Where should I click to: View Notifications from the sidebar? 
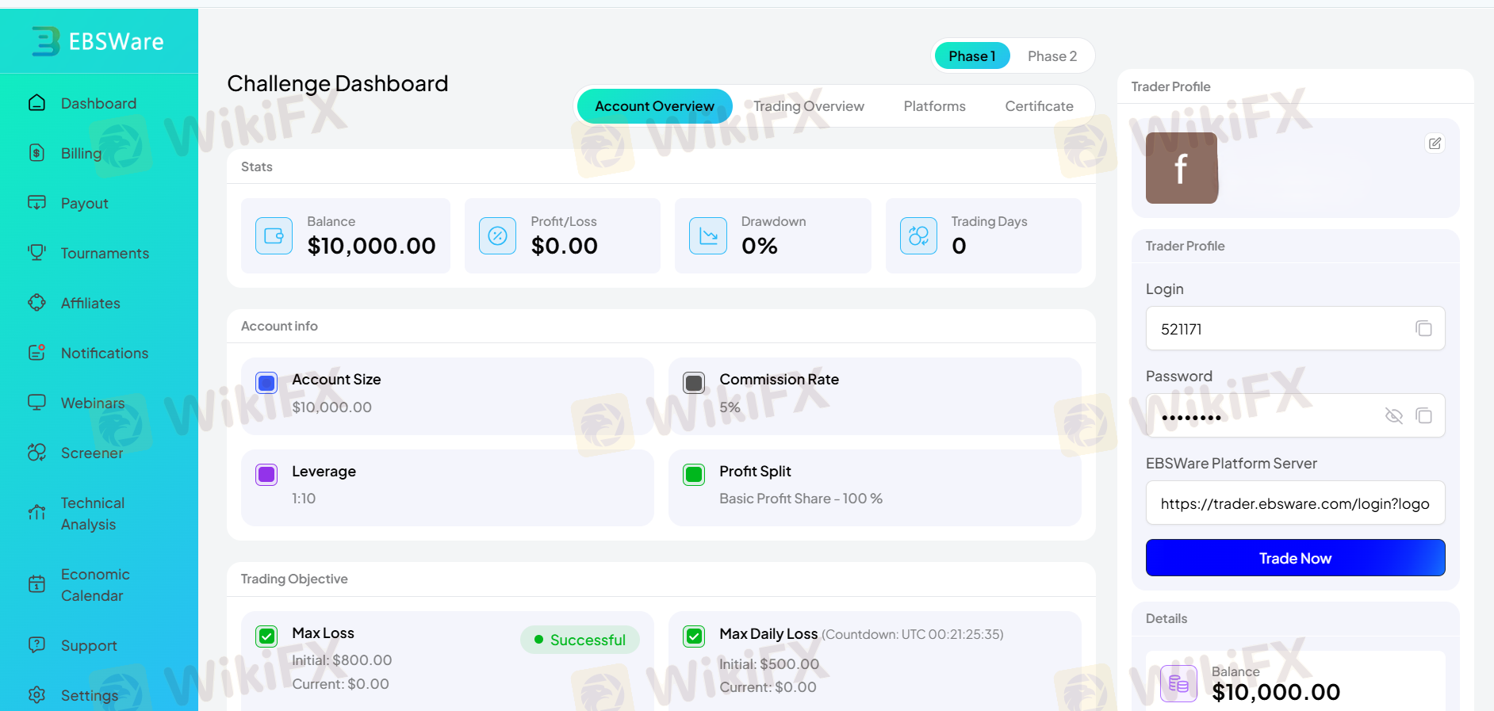105,353
